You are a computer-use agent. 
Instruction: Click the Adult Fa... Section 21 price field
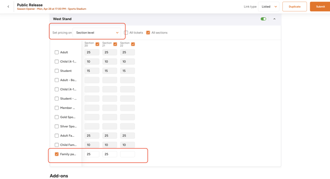point(110,136)
